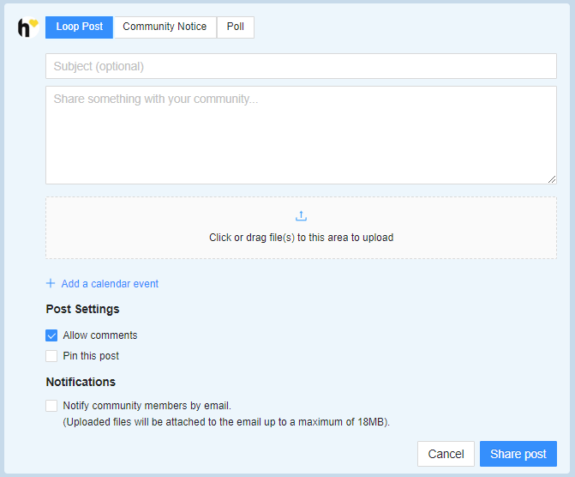Add a calendar event link

coord(110,283)
